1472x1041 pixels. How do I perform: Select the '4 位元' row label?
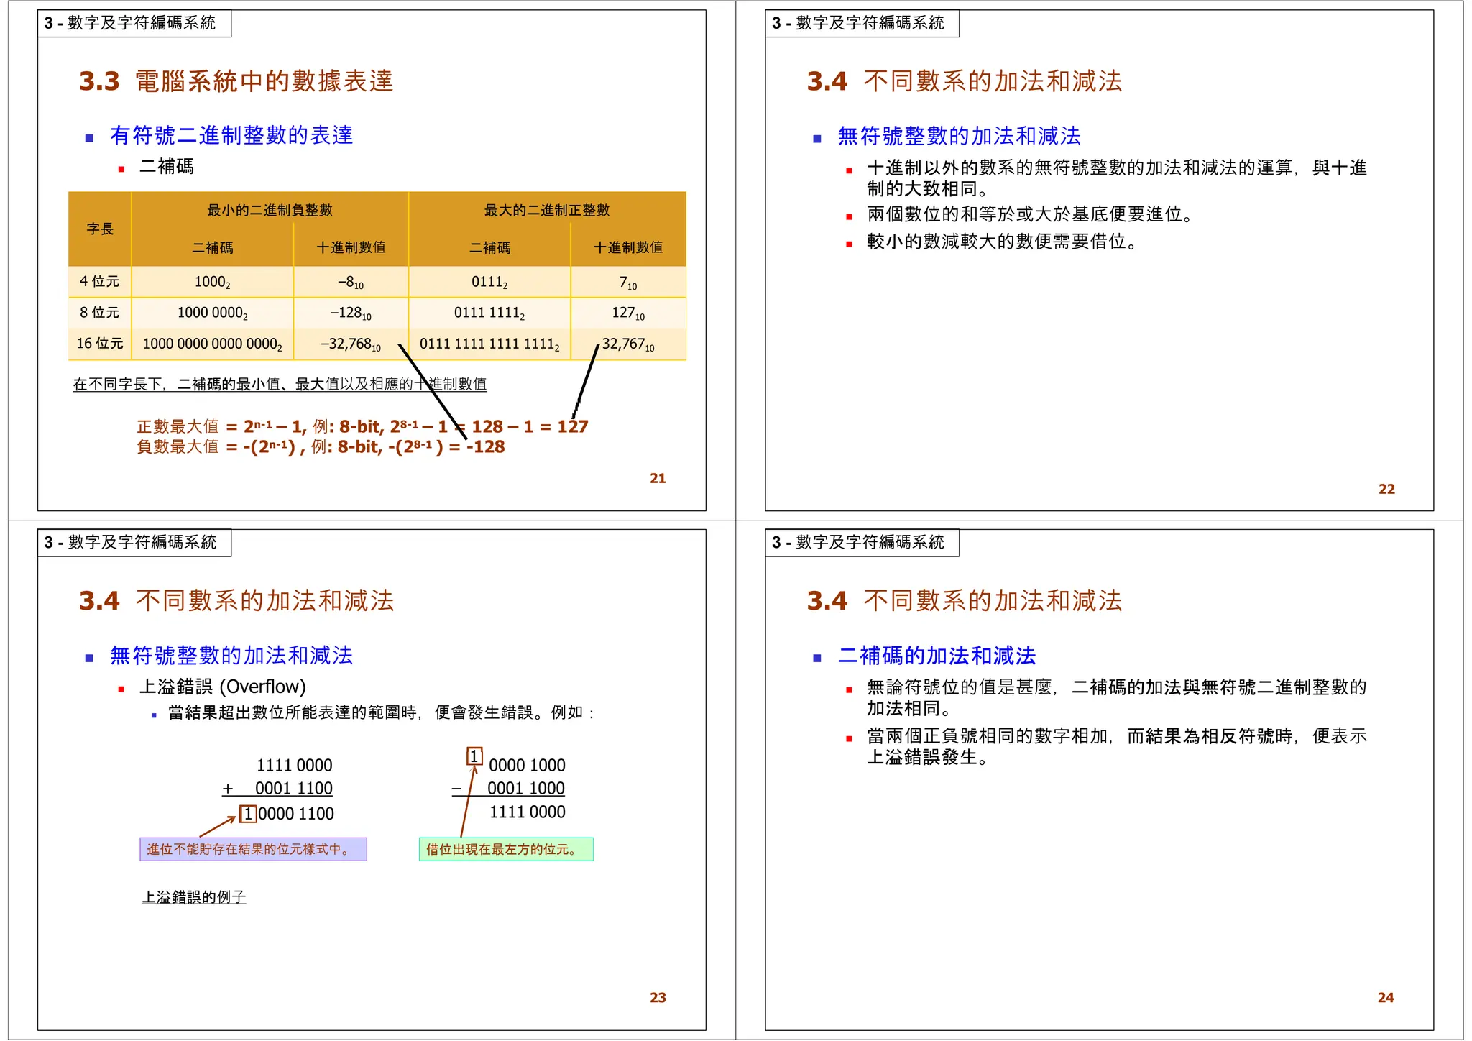point(100,282)
